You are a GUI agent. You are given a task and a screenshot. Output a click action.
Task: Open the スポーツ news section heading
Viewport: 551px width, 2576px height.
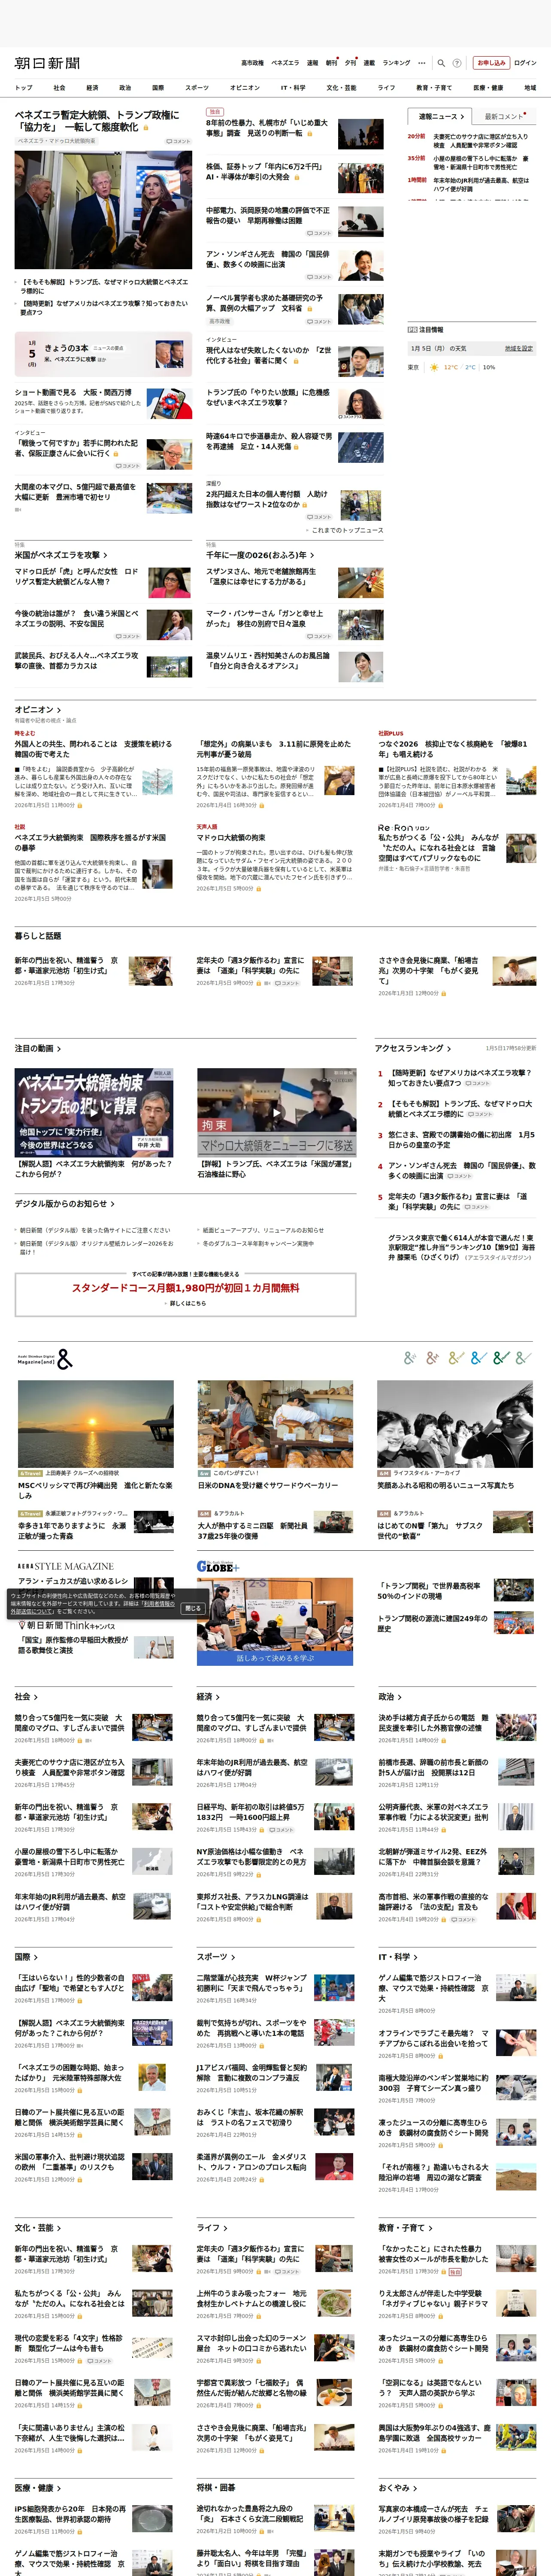[216, 1956]
